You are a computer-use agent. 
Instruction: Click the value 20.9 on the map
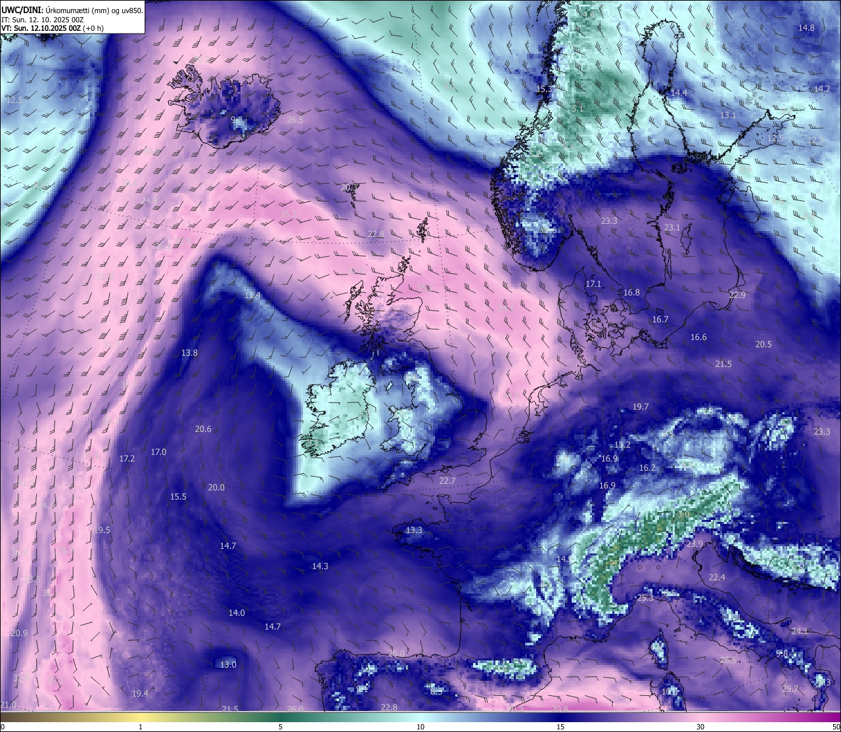(19, 634)
